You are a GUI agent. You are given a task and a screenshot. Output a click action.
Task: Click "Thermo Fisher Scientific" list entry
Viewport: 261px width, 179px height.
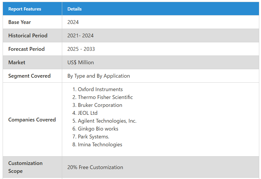click(105, 97)
